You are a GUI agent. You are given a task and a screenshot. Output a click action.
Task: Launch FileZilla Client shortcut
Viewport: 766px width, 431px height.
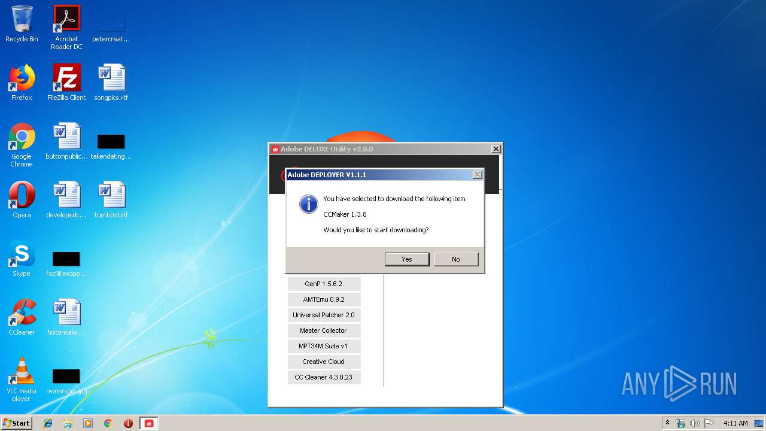(66, 83)
